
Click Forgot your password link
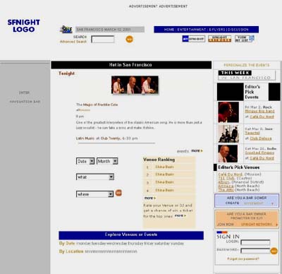click(243, 259)
